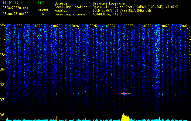
Task: Click the Receiving antenna label
Action: click(70, 14)
